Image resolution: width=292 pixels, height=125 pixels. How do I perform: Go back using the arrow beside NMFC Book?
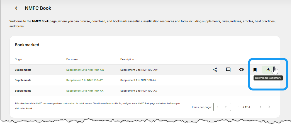[16, 8]
